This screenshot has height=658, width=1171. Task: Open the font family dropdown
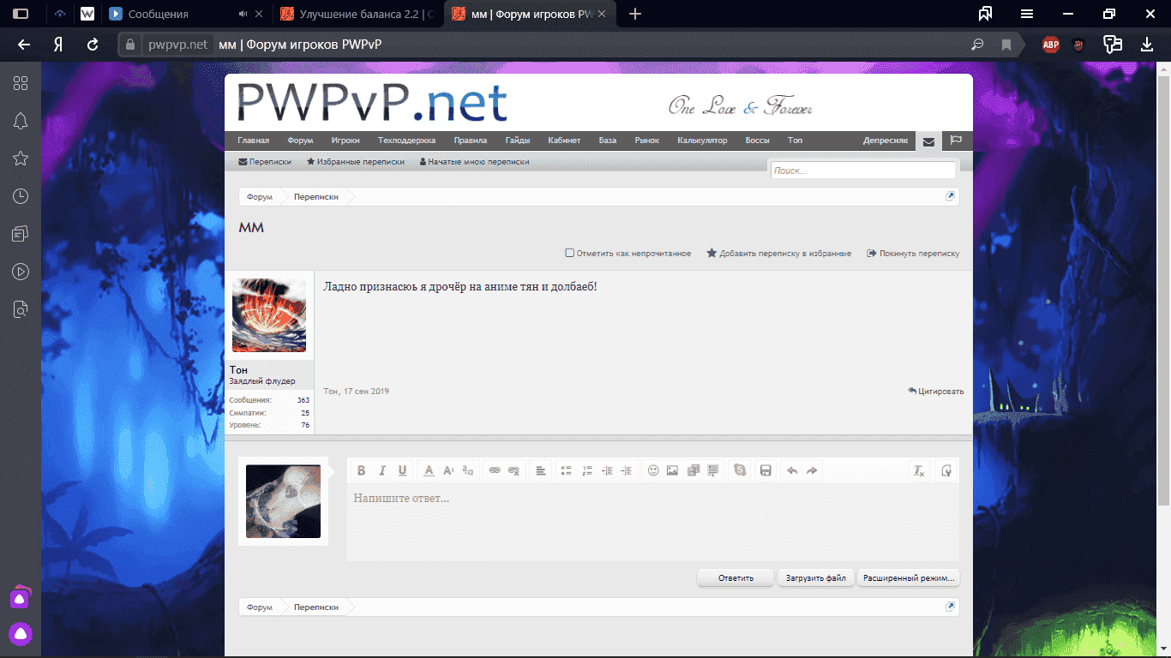[x=468, y=470]
